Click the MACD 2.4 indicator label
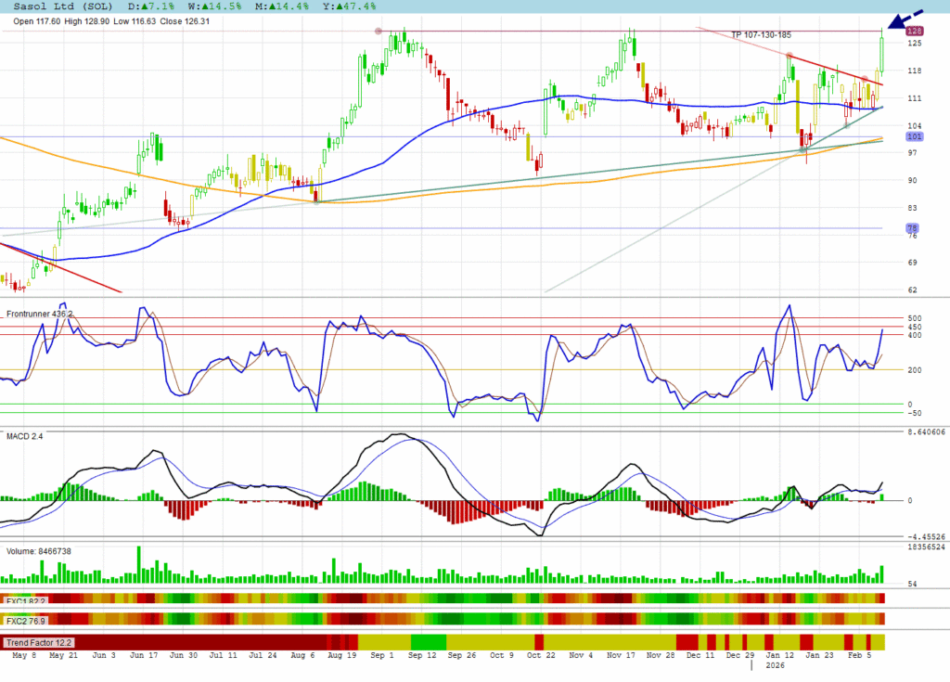The height and width of the screenshot is (682, 950). (x=24, y=434)
